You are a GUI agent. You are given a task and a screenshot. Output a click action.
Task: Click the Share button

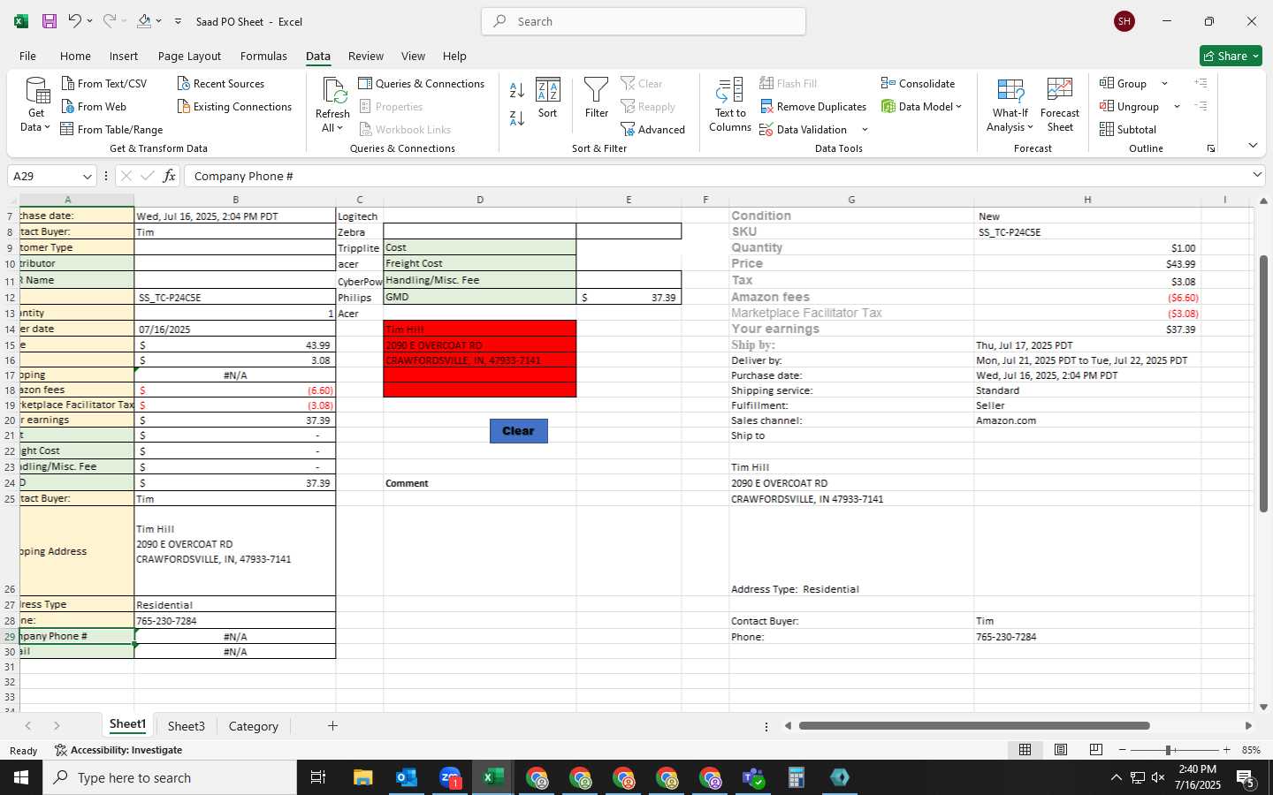pyautogui.click(x=1231, y=56)
